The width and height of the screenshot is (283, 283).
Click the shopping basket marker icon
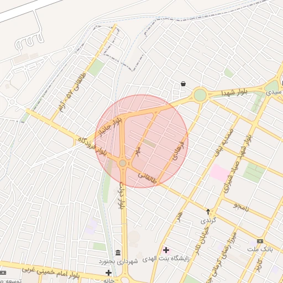point(183,84)
